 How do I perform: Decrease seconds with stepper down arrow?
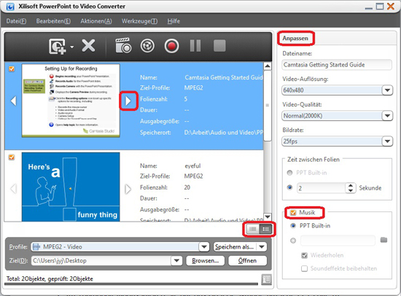pos(351,190)
